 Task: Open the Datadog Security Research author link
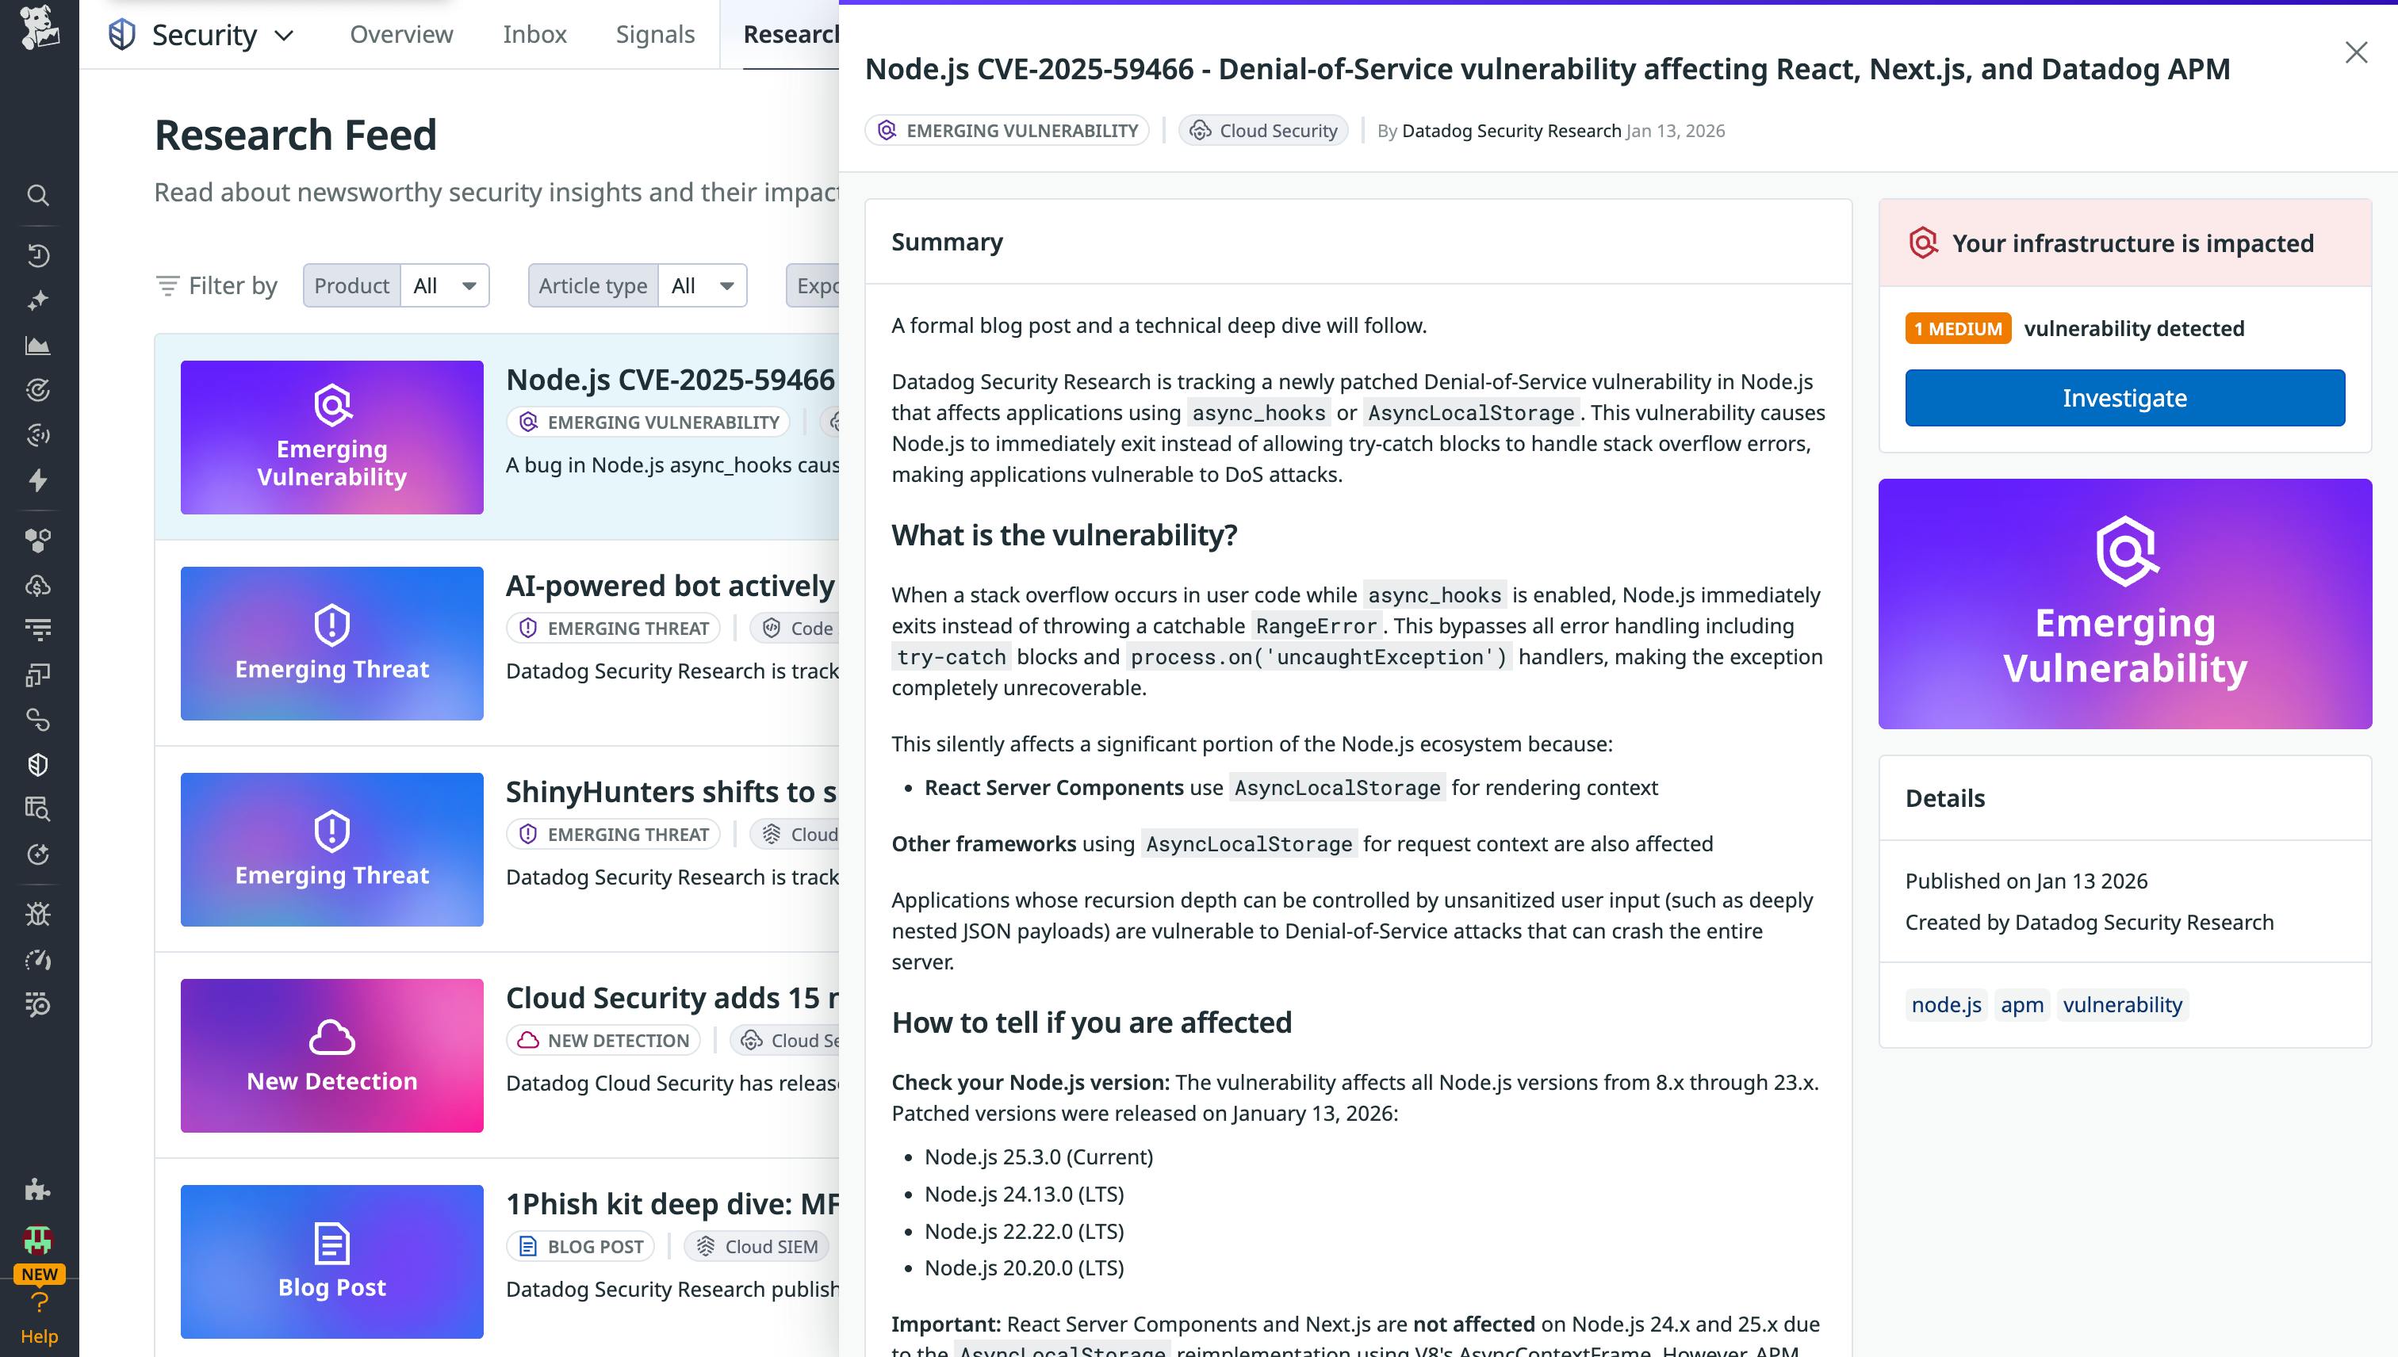[x=1511, y=131]
